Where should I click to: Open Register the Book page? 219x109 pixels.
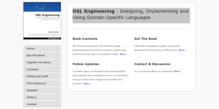point(42,63)
